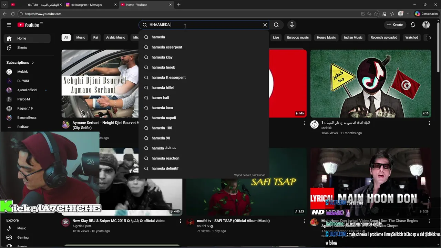Image resolution: width=441 pixels, height=248 pixels.
Task: Open the Melekk subscription channel
Action: [x=28, y=72]
